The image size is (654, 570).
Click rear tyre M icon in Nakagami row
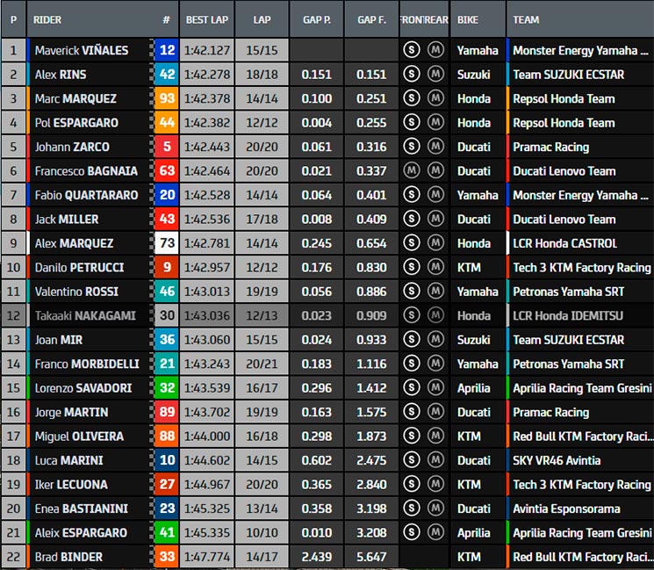tap(435, 315)
